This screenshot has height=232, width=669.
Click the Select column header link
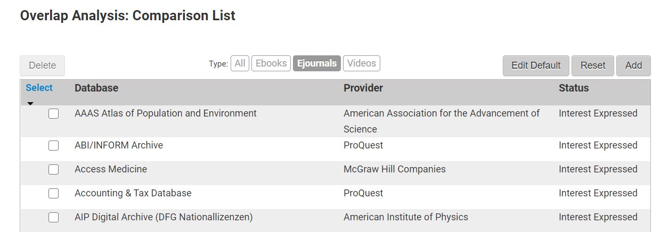tap(39, 88)
